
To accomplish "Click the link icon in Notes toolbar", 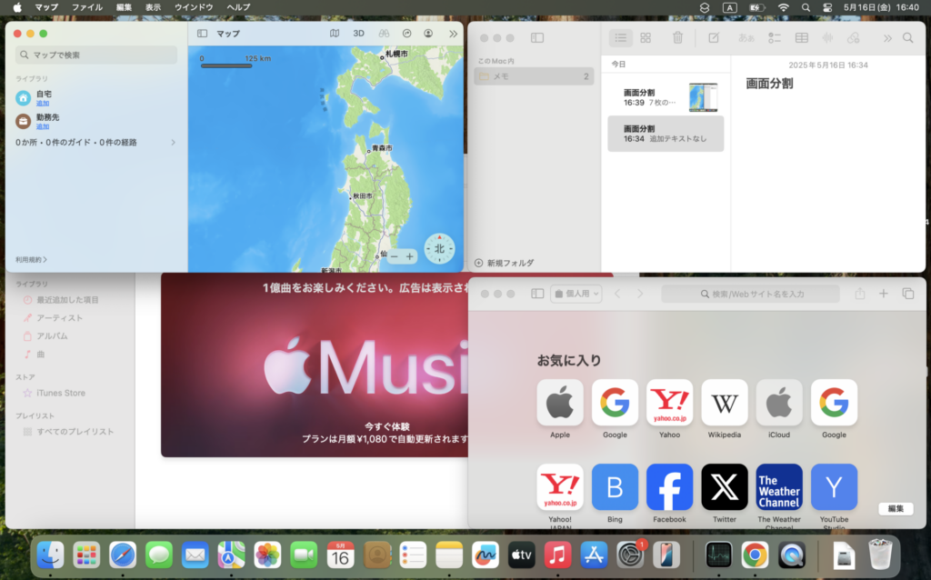I will tap(853, 38).
